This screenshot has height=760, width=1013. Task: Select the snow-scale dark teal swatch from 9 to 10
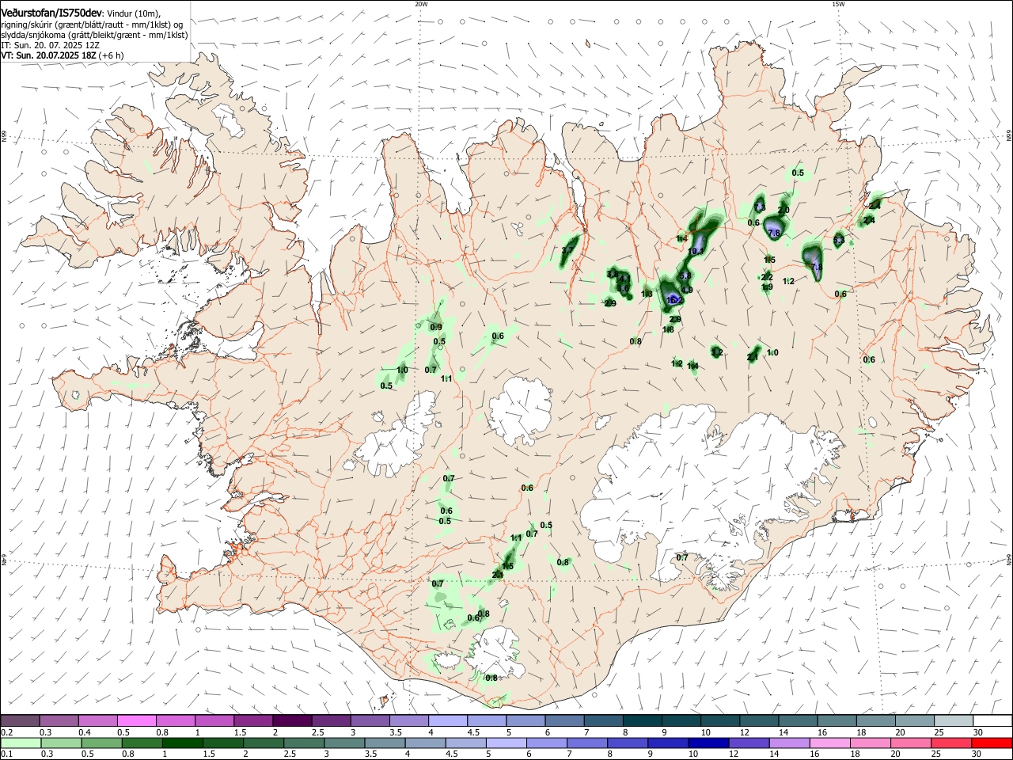tap(681, 720)
